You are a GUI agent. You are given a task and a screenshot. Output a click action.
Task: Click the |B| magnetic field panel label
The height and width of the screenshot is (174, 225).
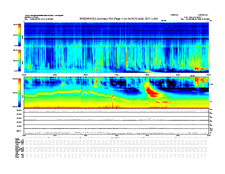pos(19,131)
